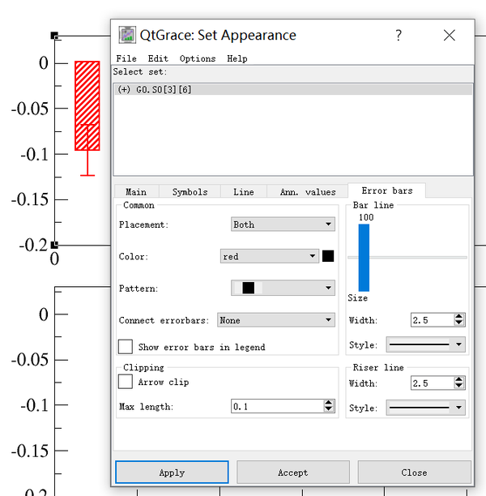
Task: Decrease Riser line Width with down arrow
Action: [x=458, y=386]
